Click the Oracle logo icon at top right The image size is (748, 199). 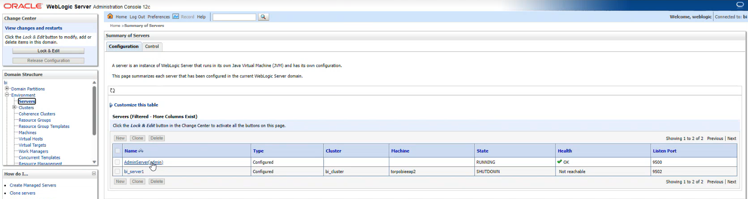tap(740, 4)
